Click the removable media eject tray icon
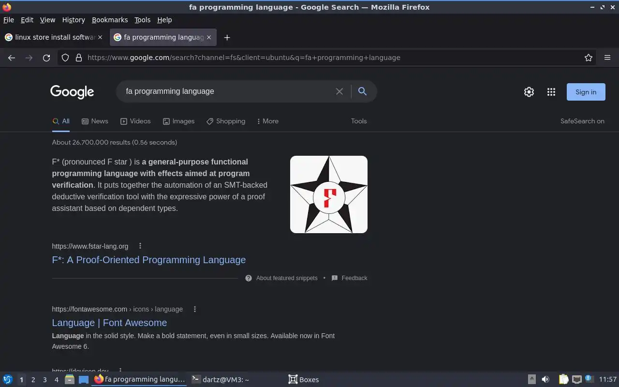The image size is (619, 387). (531, 380)
